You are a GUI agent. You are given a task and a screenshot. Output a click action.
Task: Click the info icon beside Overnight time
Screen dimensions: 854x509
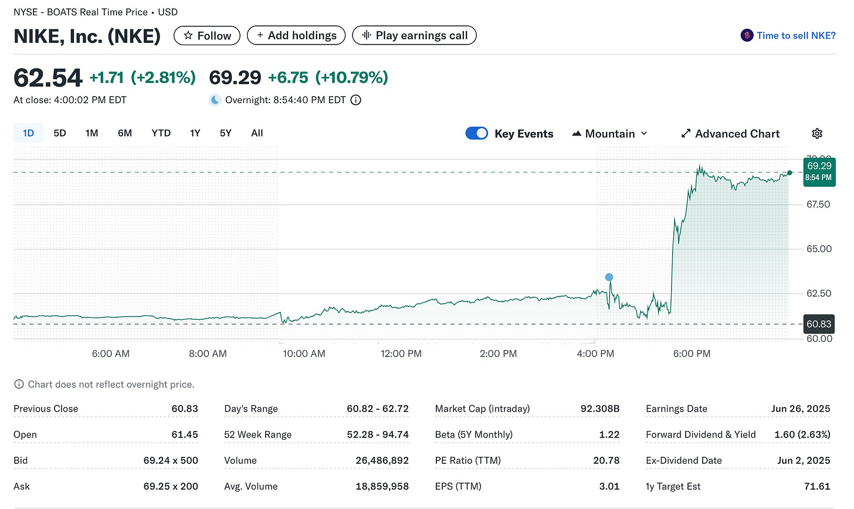pyautogui.click(x=355, y=100)
